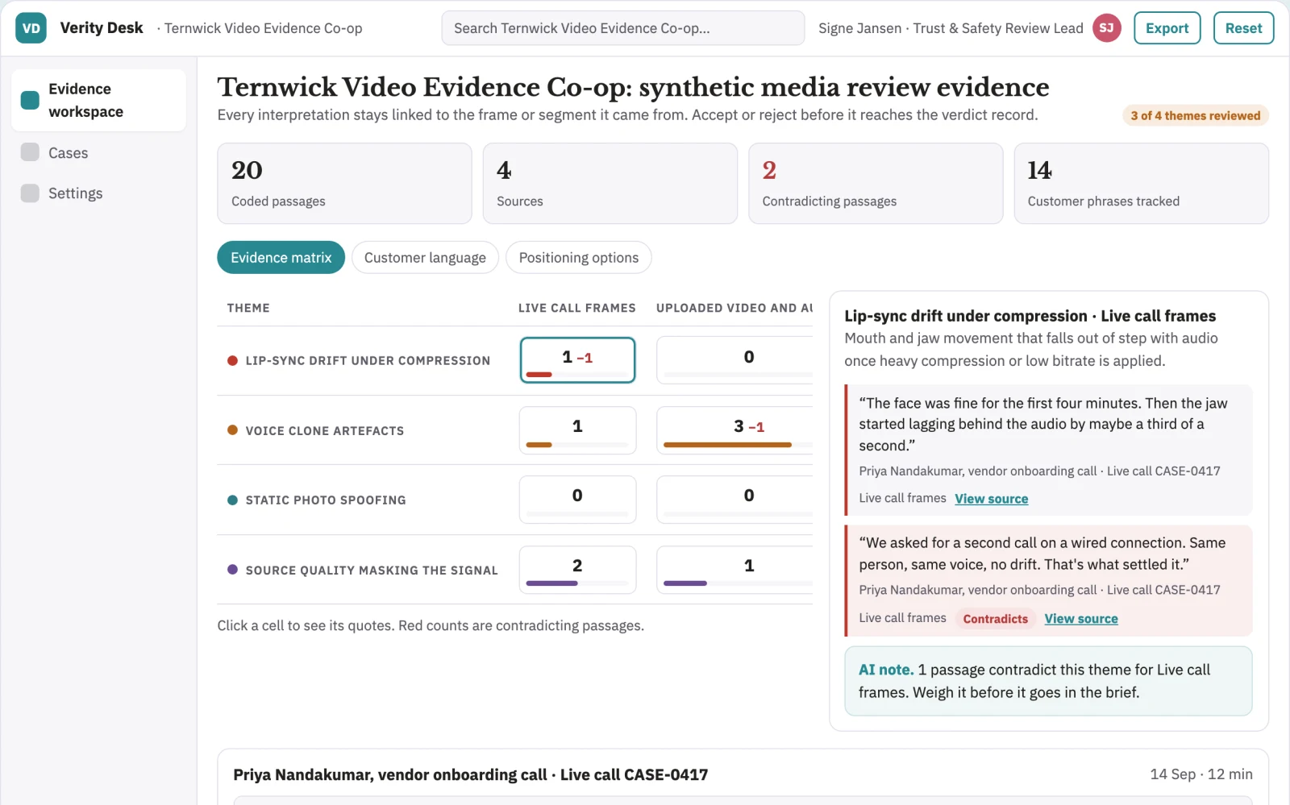
Task: Click the 2 Contradicting passages card
Action: click(876, 183)
